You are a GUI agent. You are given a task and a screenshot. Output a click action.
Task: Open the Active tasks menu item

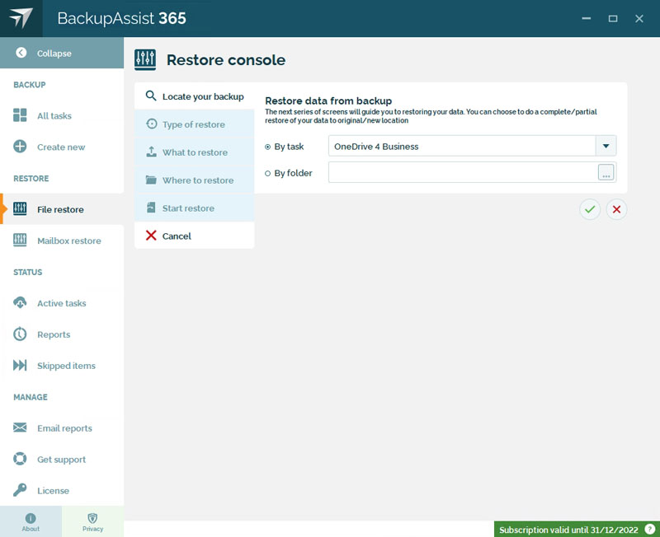[62, 303]
